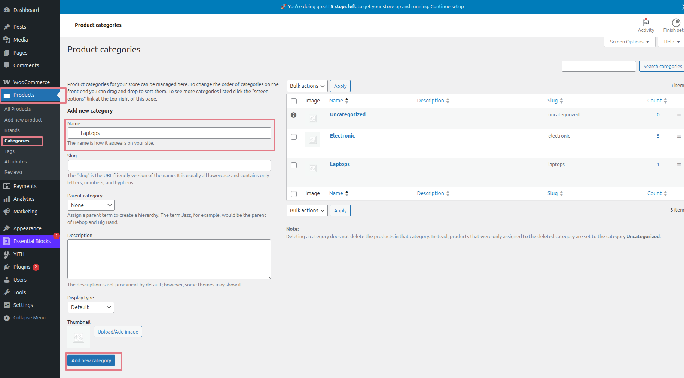Check the Electronic category checkbox
The height and width of the screenshot is (378, 684).
[294, 137]
